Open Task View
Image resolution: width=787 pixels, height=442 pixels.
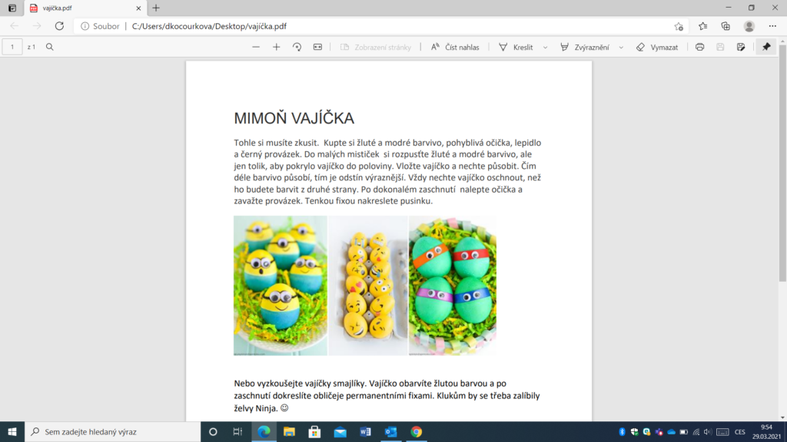click(238, 431)
